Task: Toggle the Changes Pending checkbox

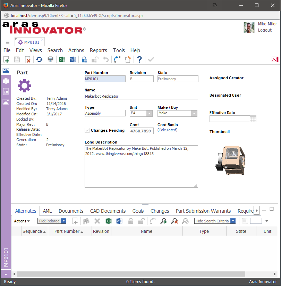Action: click(87, 130)
